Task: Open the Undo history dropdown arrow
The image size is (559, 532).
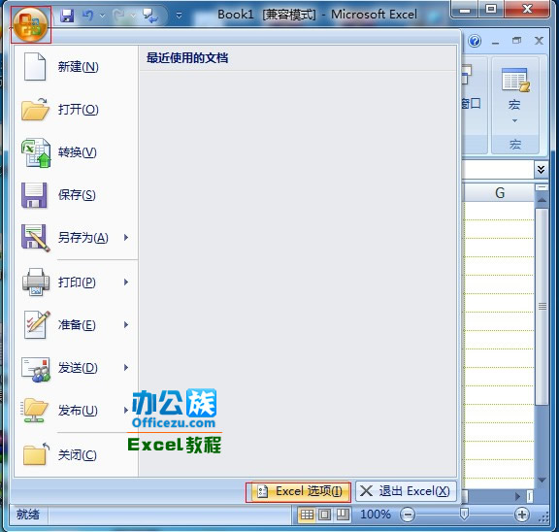Action: 103,16
